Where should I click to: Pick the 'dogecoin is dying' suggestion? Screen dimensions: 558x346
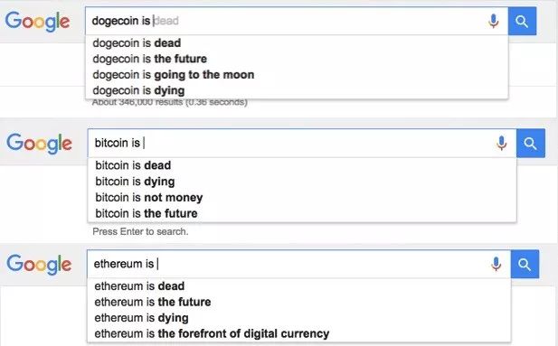pyautogui.click(x=297, y=90)
